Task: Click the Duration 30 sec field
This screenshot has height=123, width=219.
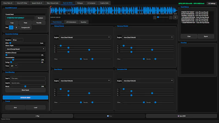Action: tap(18, 40)
